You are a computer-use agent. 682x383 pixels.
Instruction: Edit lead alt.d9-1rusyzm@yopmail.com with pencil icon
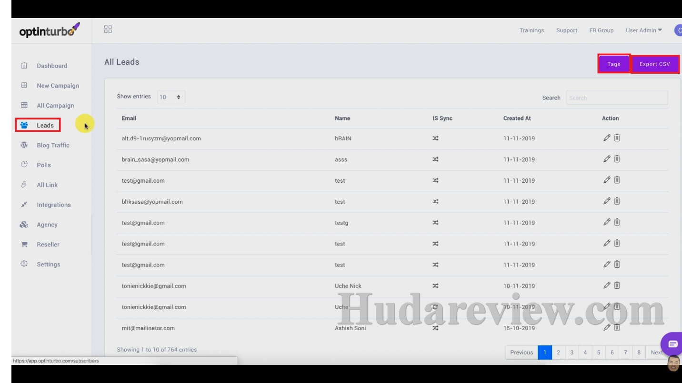607,138
